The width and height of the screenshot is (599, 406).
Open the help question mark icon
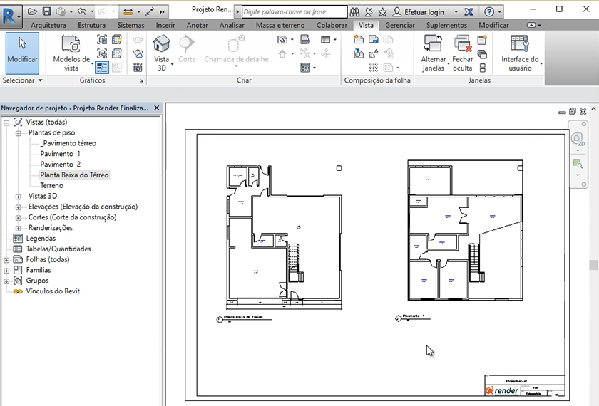[x=488, y=12]
